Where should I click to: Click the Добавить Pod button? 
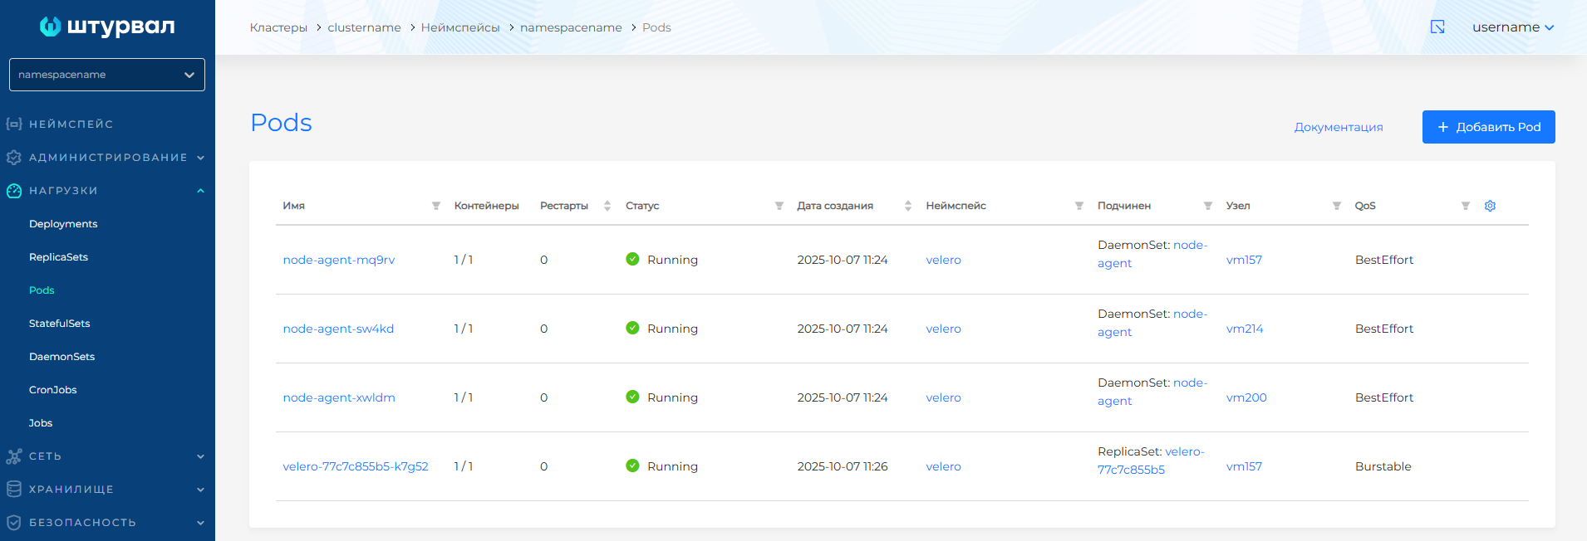coord(1488,127)
